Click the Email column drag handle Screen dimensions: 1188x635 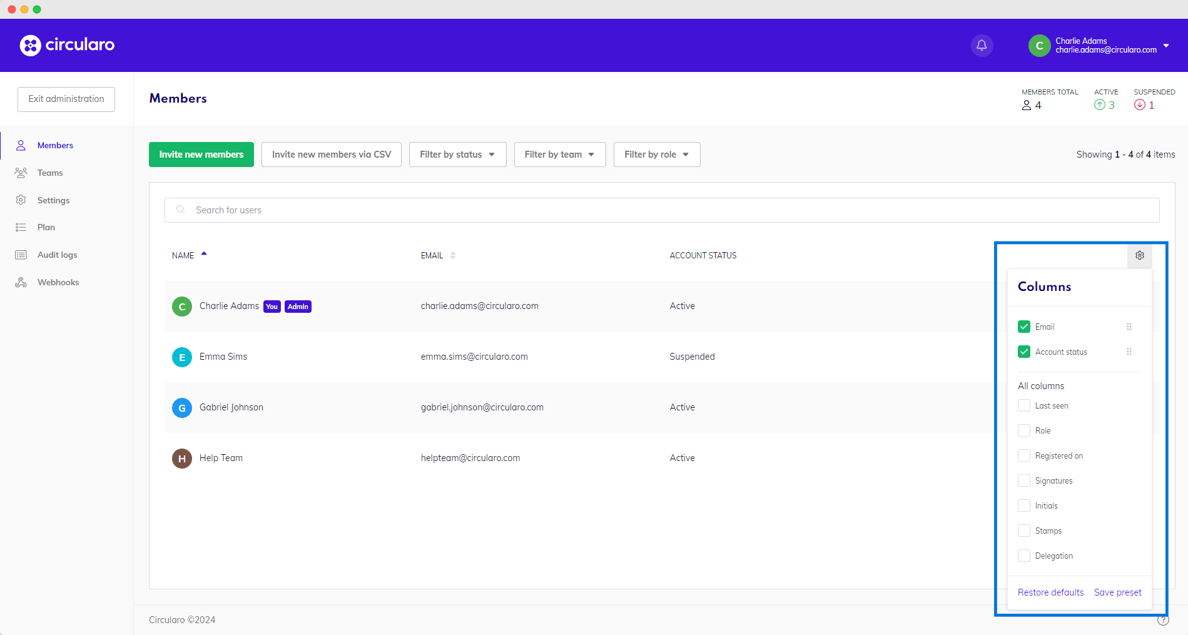tap(1129, 327)
